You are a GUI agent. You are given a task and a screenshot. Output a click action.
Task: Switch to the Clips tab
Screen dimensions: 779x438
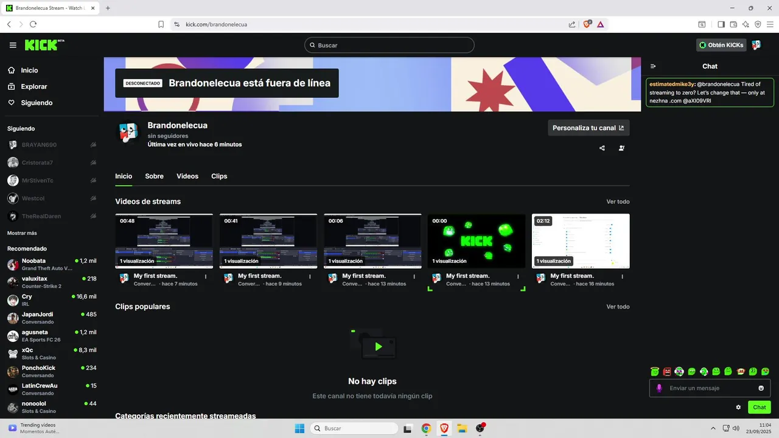tap(219, 176)
